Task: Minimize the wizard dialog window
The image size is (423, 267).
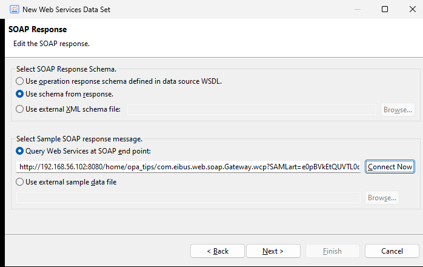Action: pyautogui.click(x=358, y=9)
